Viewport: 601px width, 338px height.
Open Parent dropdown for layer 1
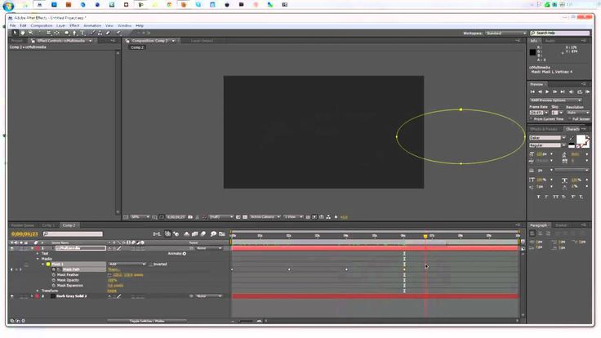pos(208,248)
